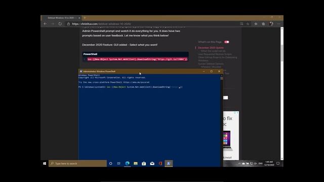
Task: Select the Debloat Windows 10 browser tab
Action: [x=62, y=18]
